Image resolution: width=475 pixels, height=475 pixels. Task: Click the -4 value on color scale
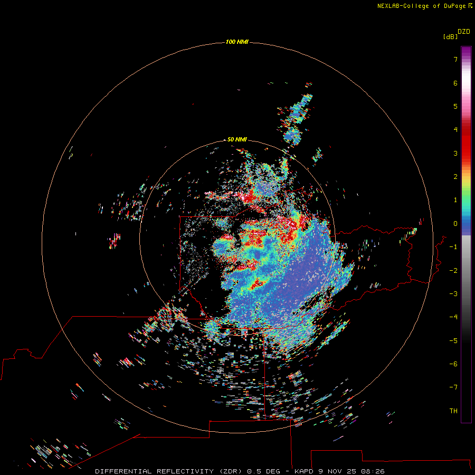(453, 317)
